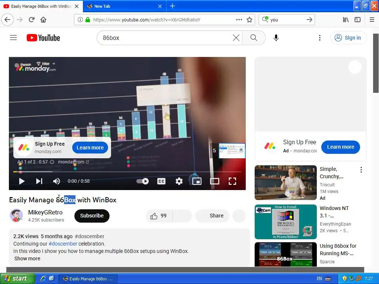The width and height of the screenshot is (379, 284).
Task: Open the YouTube guide hamburger menu
Action: coord(13,38)
